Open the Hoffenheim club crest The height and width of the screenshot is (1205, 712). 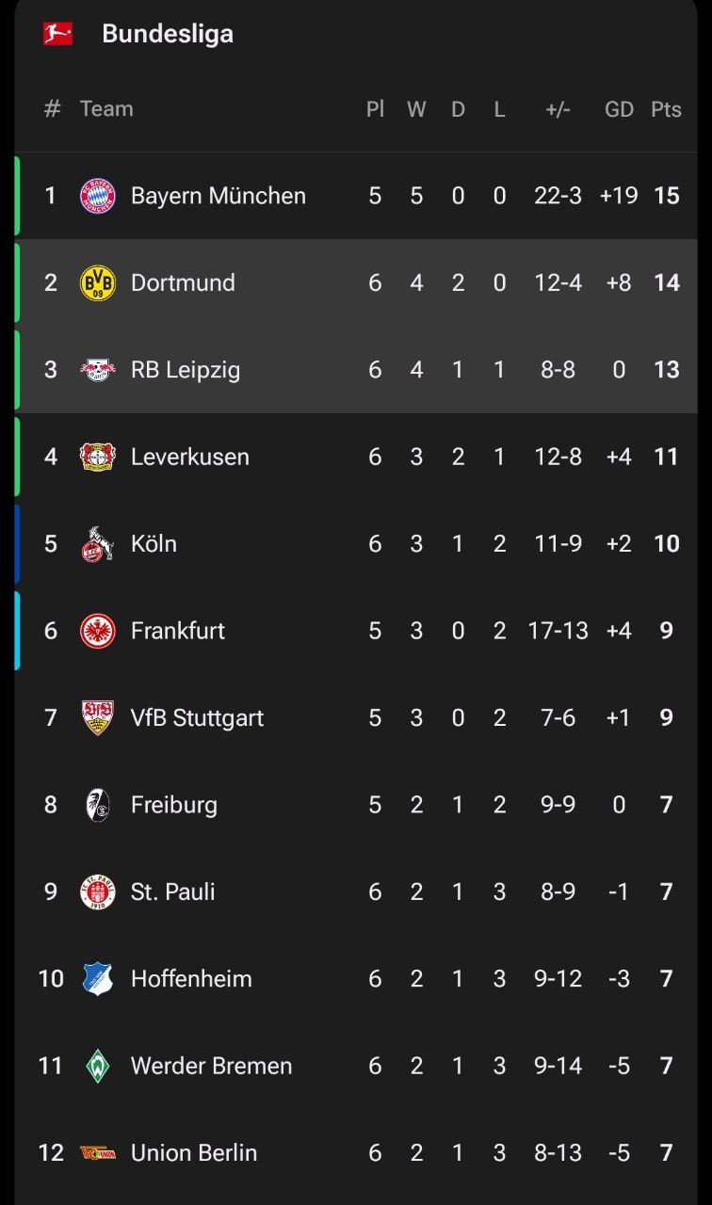98,979
